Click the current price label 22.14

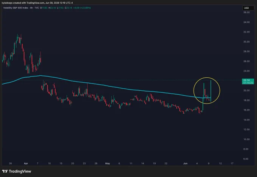click(x=248, y=81)
